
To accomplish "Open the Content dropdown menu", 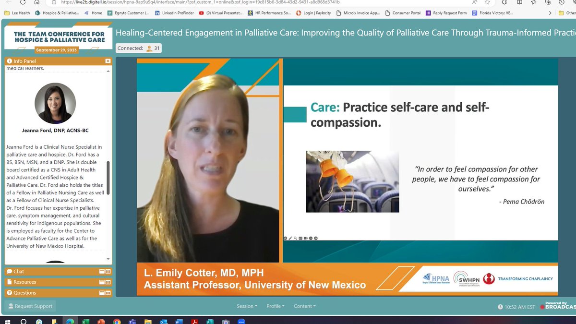I will coord(304,306).
